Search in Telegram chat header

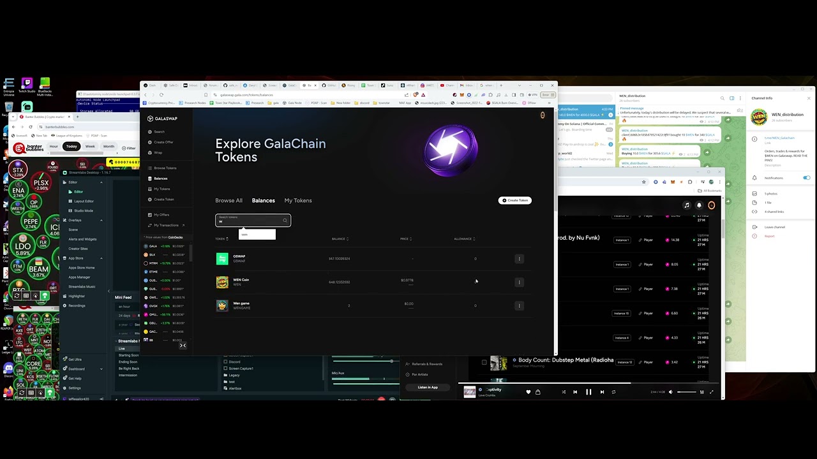coord(723,98)
